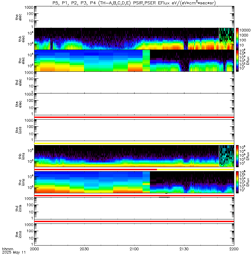Screen dimensions: 251x268
Task: Click the '1000' tick label on thd ions axis
Action: [x=29, y=199]
